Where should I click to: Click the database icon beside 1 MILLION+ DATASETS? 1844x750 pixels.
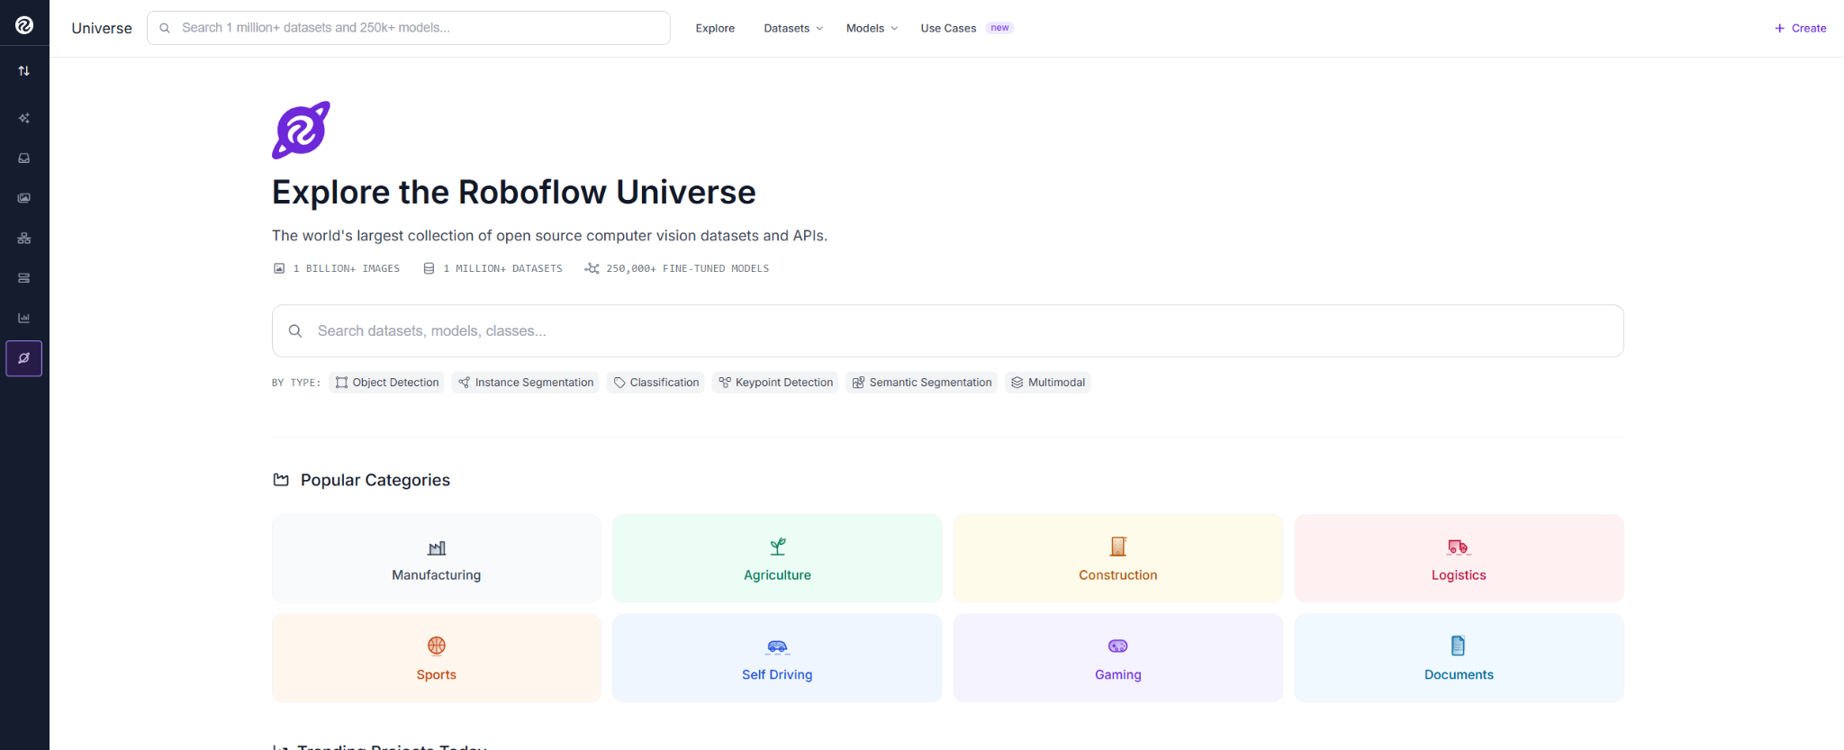429,268
